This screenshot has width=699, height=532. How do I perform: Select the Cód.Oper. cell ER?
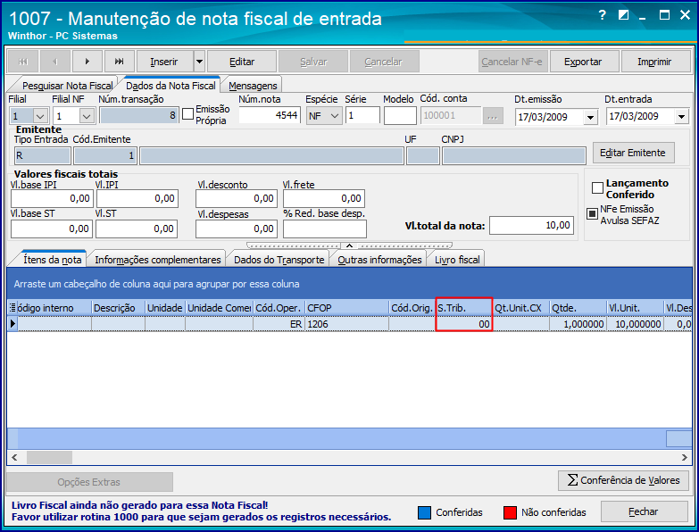[x=279, y=324]
